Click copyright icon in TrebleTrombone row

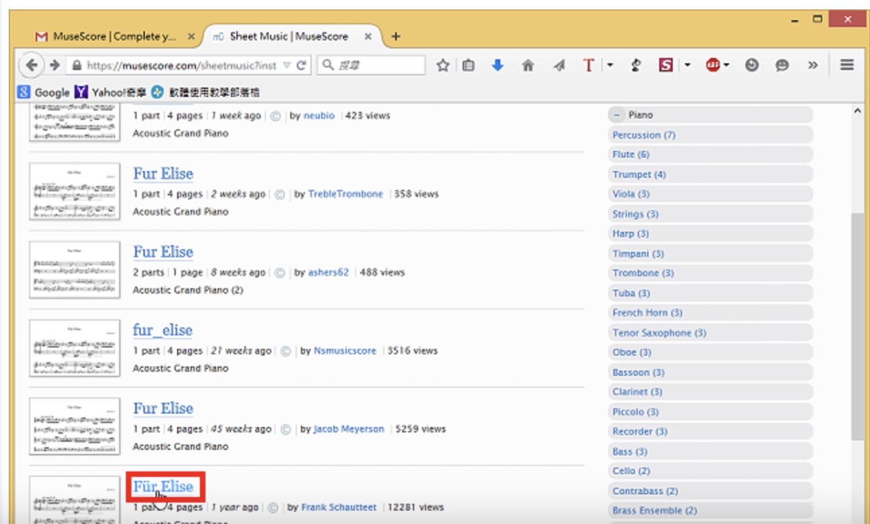point(280,194)
